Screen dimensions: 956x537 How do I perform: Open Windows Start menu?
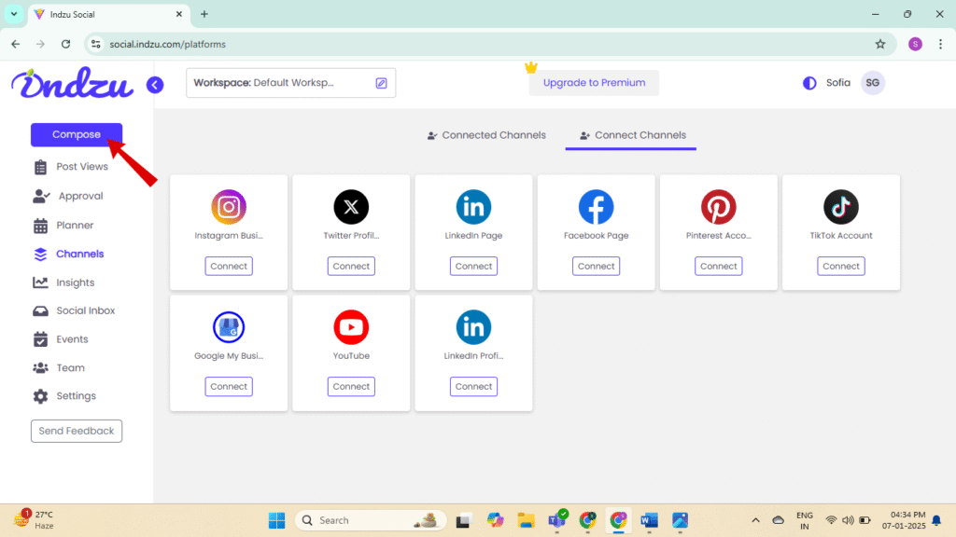[x=276, y=520]
